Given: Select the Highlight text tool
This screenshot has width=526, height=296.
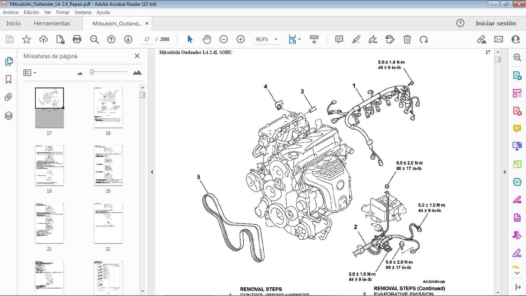Looking at the screenshot, I should 356,39.
